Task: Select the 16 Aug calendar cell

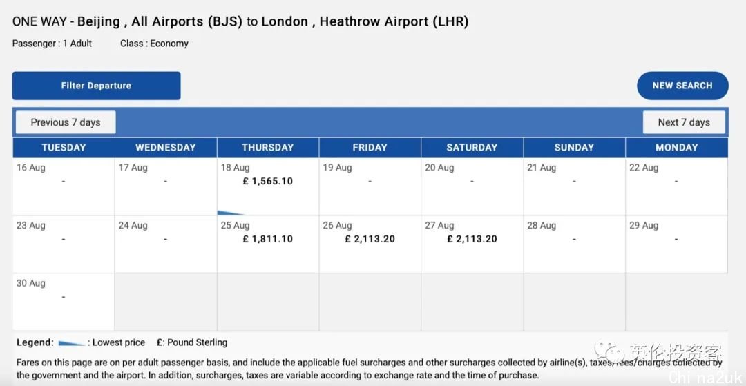Action: point(64,186)
